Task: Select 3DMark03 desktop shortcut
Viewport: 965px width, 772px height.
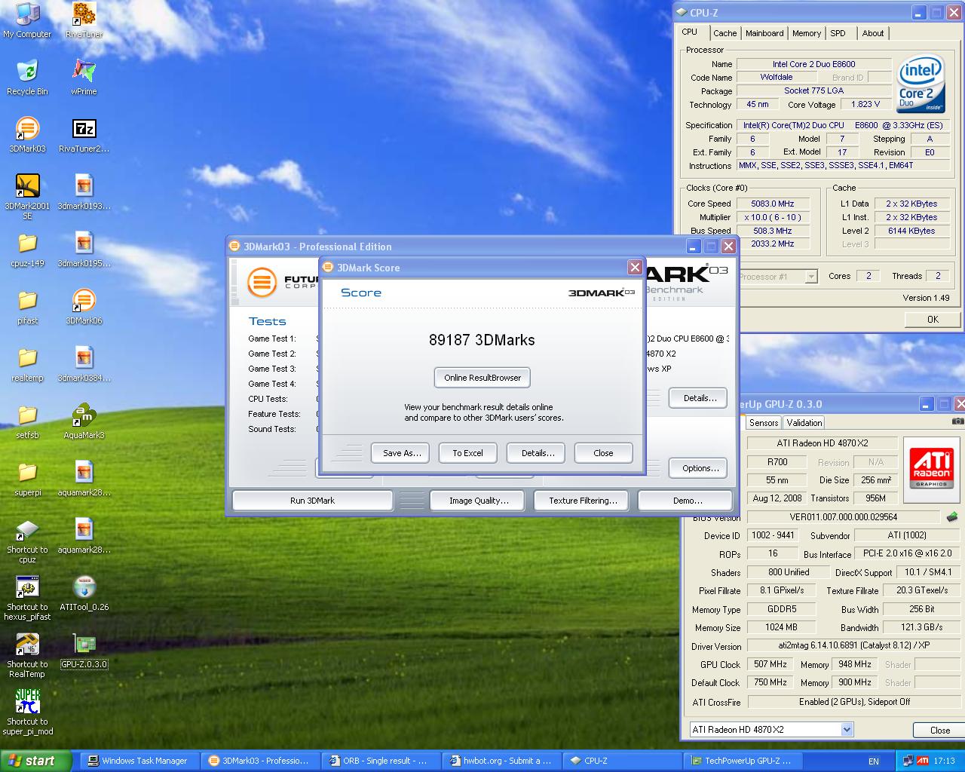Action: (27, 135)
